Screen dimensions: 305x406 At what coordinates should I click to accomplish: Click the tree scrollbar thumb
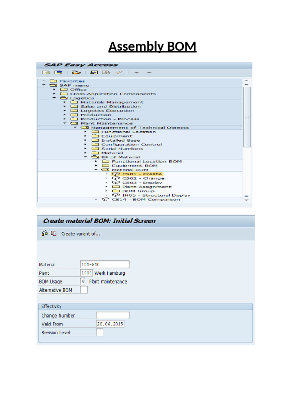(247, 117)
